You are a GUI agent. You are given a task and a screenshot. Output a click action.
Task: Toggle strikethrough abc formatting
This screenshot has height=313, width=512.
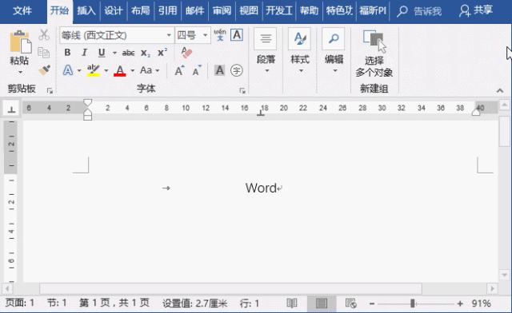pos(128,53)
